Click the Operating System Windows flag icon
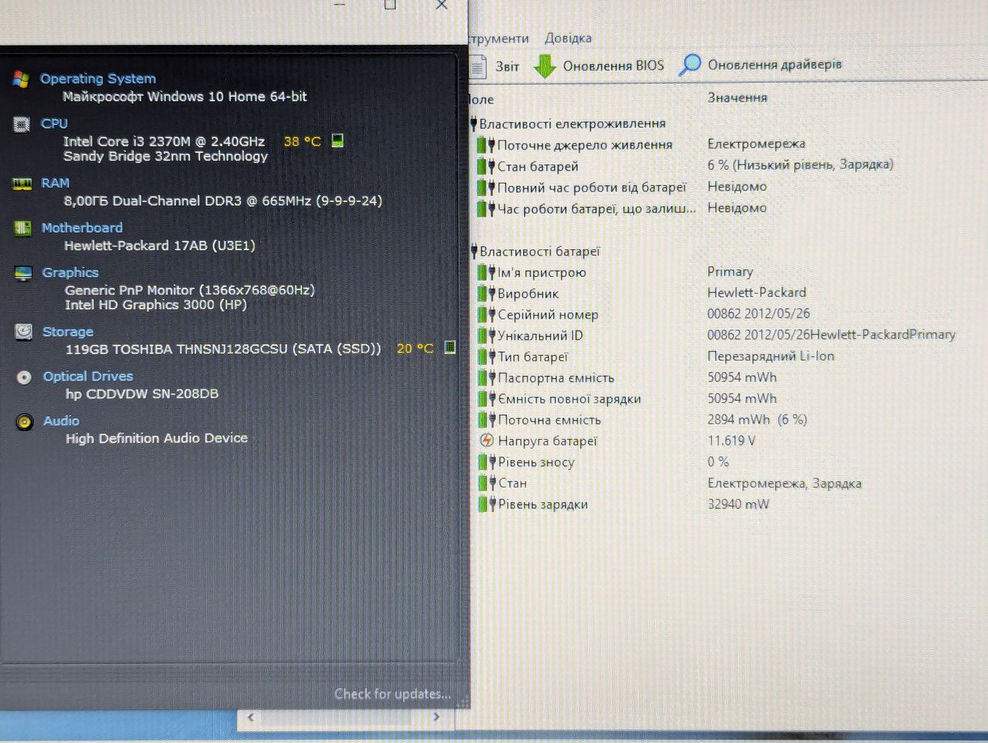The width and height of the screenshot is (988, 743). [21, 79]
